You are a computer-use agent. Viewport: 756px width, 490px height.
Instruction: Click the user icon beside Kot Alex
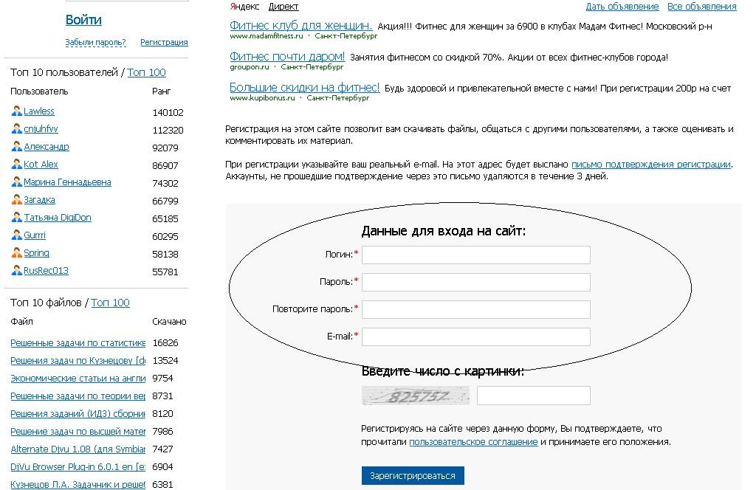point(16,164)
